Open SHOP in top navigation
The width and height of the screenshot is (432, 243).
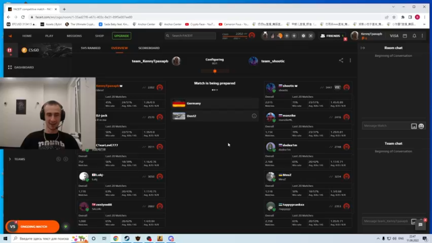tap(99, 36)
